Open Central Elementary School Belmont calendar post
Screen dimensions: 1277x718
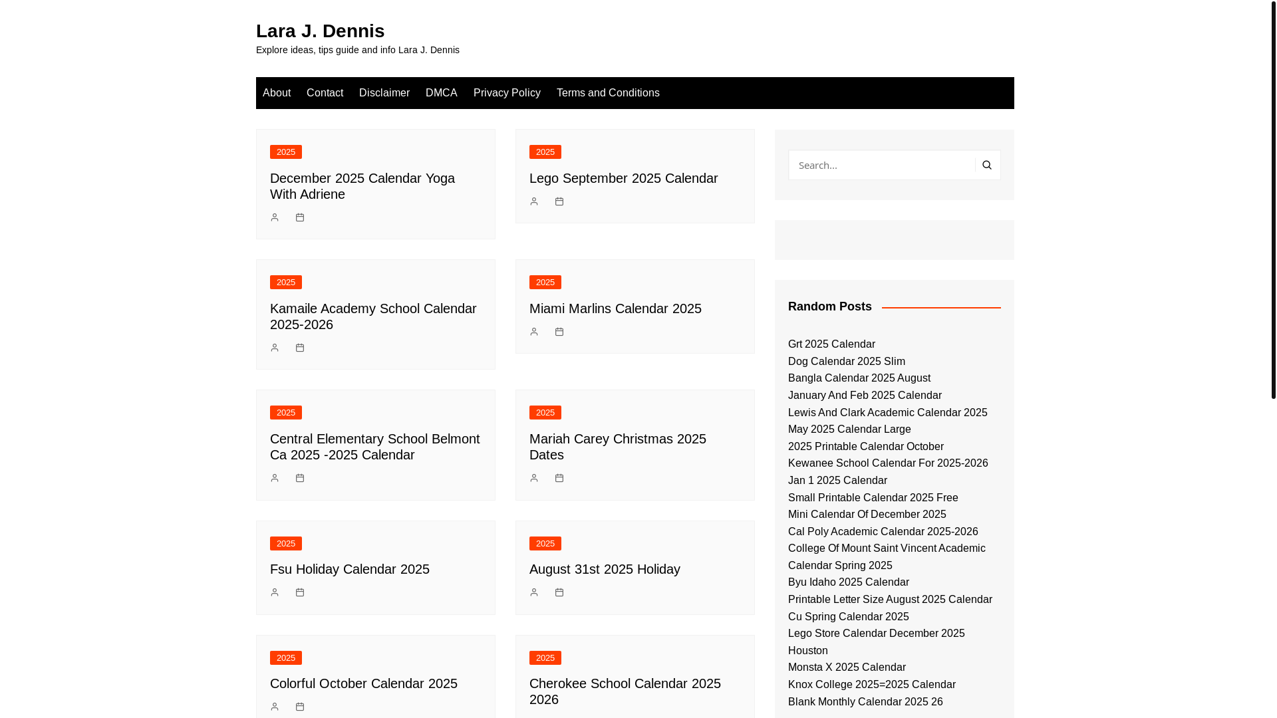pyautogui.click(x=375, y=447)
